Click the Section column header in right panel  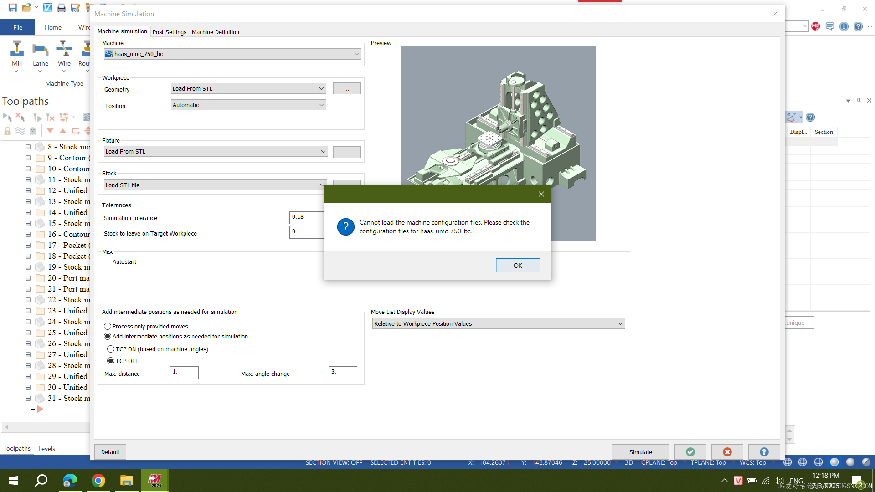824,132
